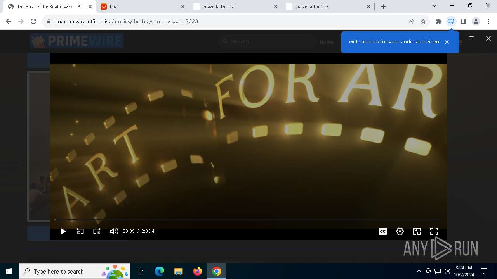This screenshot has height=279, width=497.
Task: Click Windows taskbar search box
Action: point(75,271)
